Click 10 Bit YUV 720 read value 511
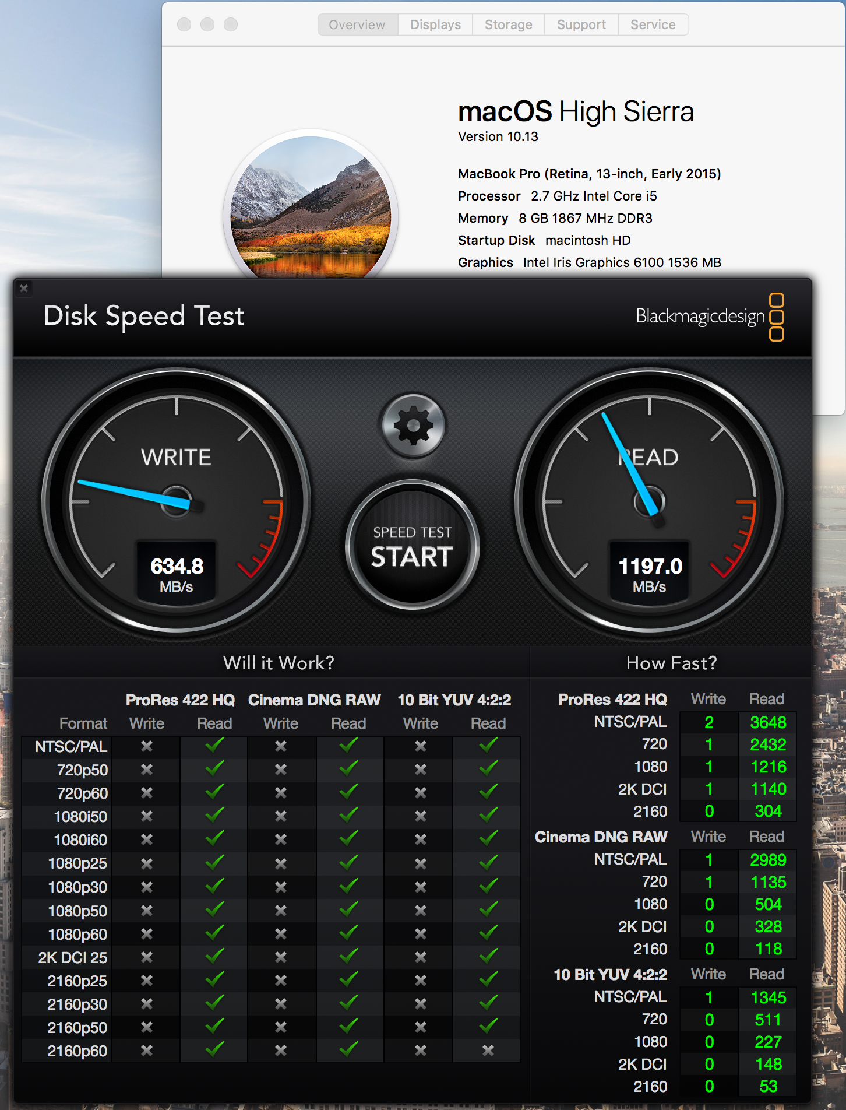 pos(768,1020)
